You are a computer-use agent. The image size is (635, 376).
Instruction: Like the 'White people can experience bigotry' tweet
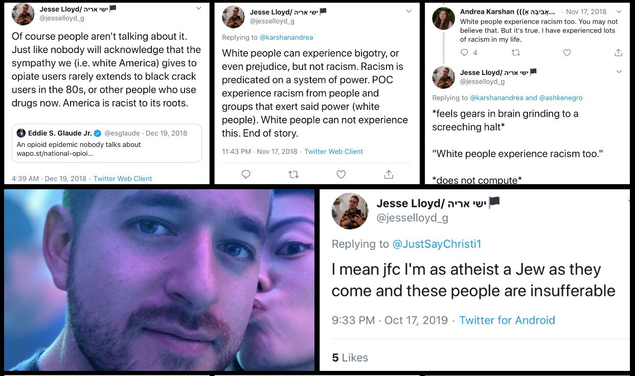point(341,174)
